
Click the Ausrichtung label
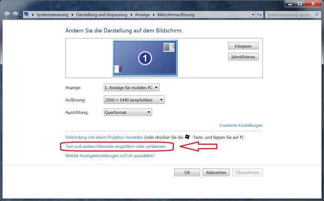(77, 112)
